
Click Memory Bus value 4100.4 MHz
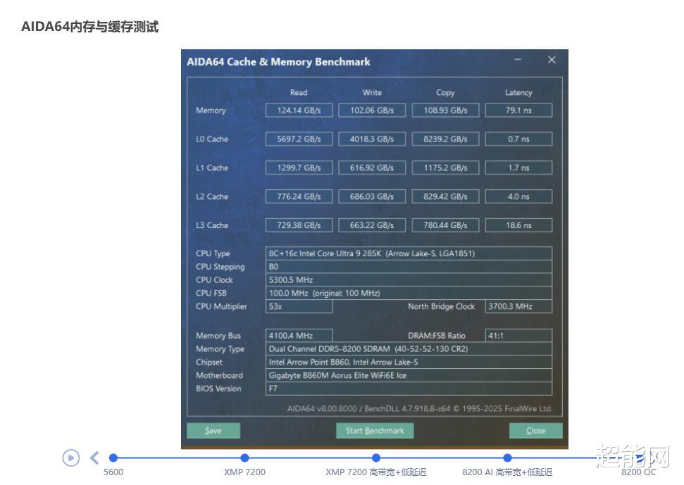[x=299, y=336]
